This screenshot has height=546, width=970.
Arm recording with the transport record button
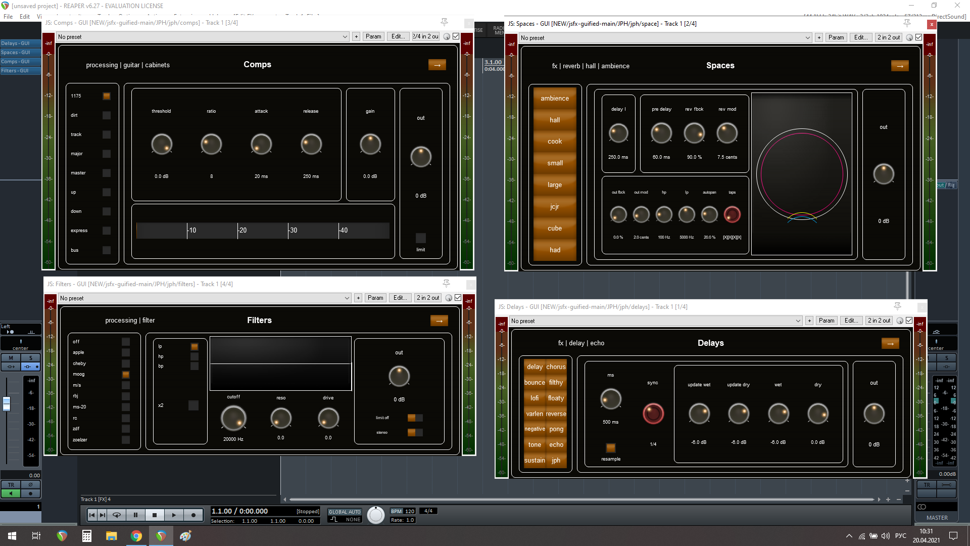point(193,515)
